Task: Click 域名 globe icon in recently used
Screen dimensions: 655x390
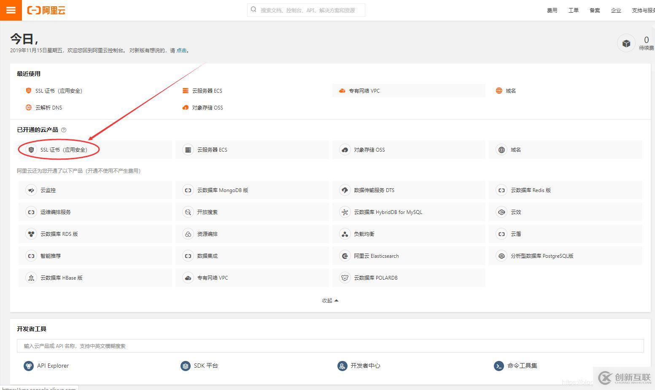Action: tap(499, 91)
